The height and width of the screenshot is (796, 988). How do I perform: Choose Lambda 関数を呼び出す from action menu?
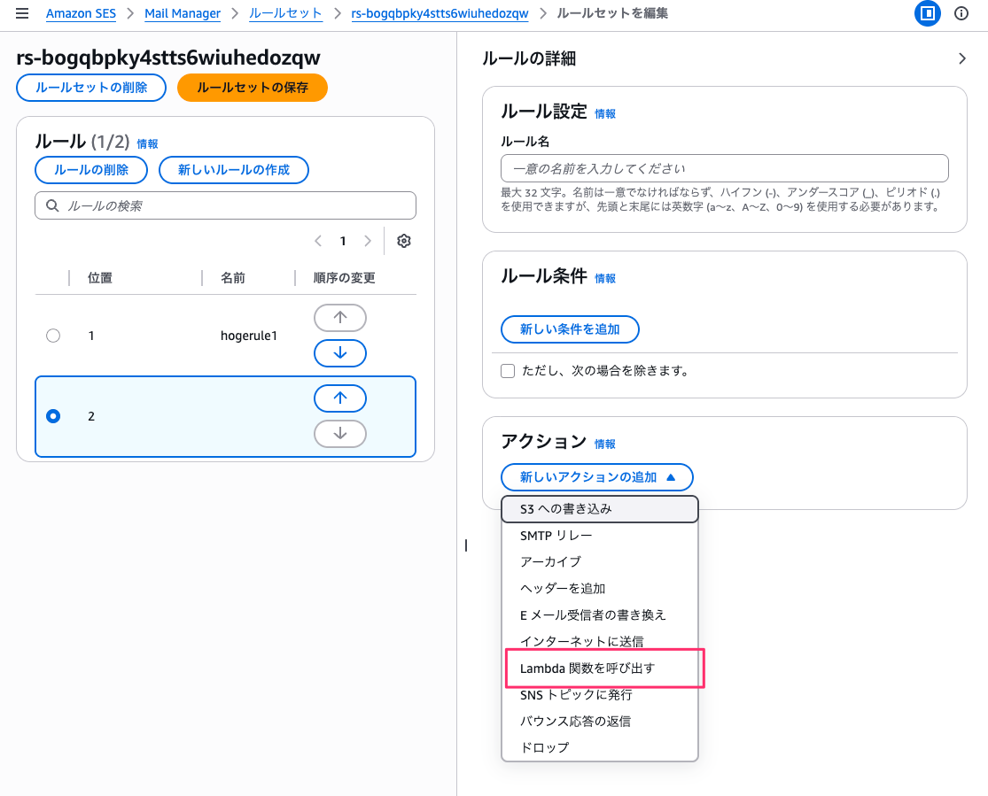point(587,668)
